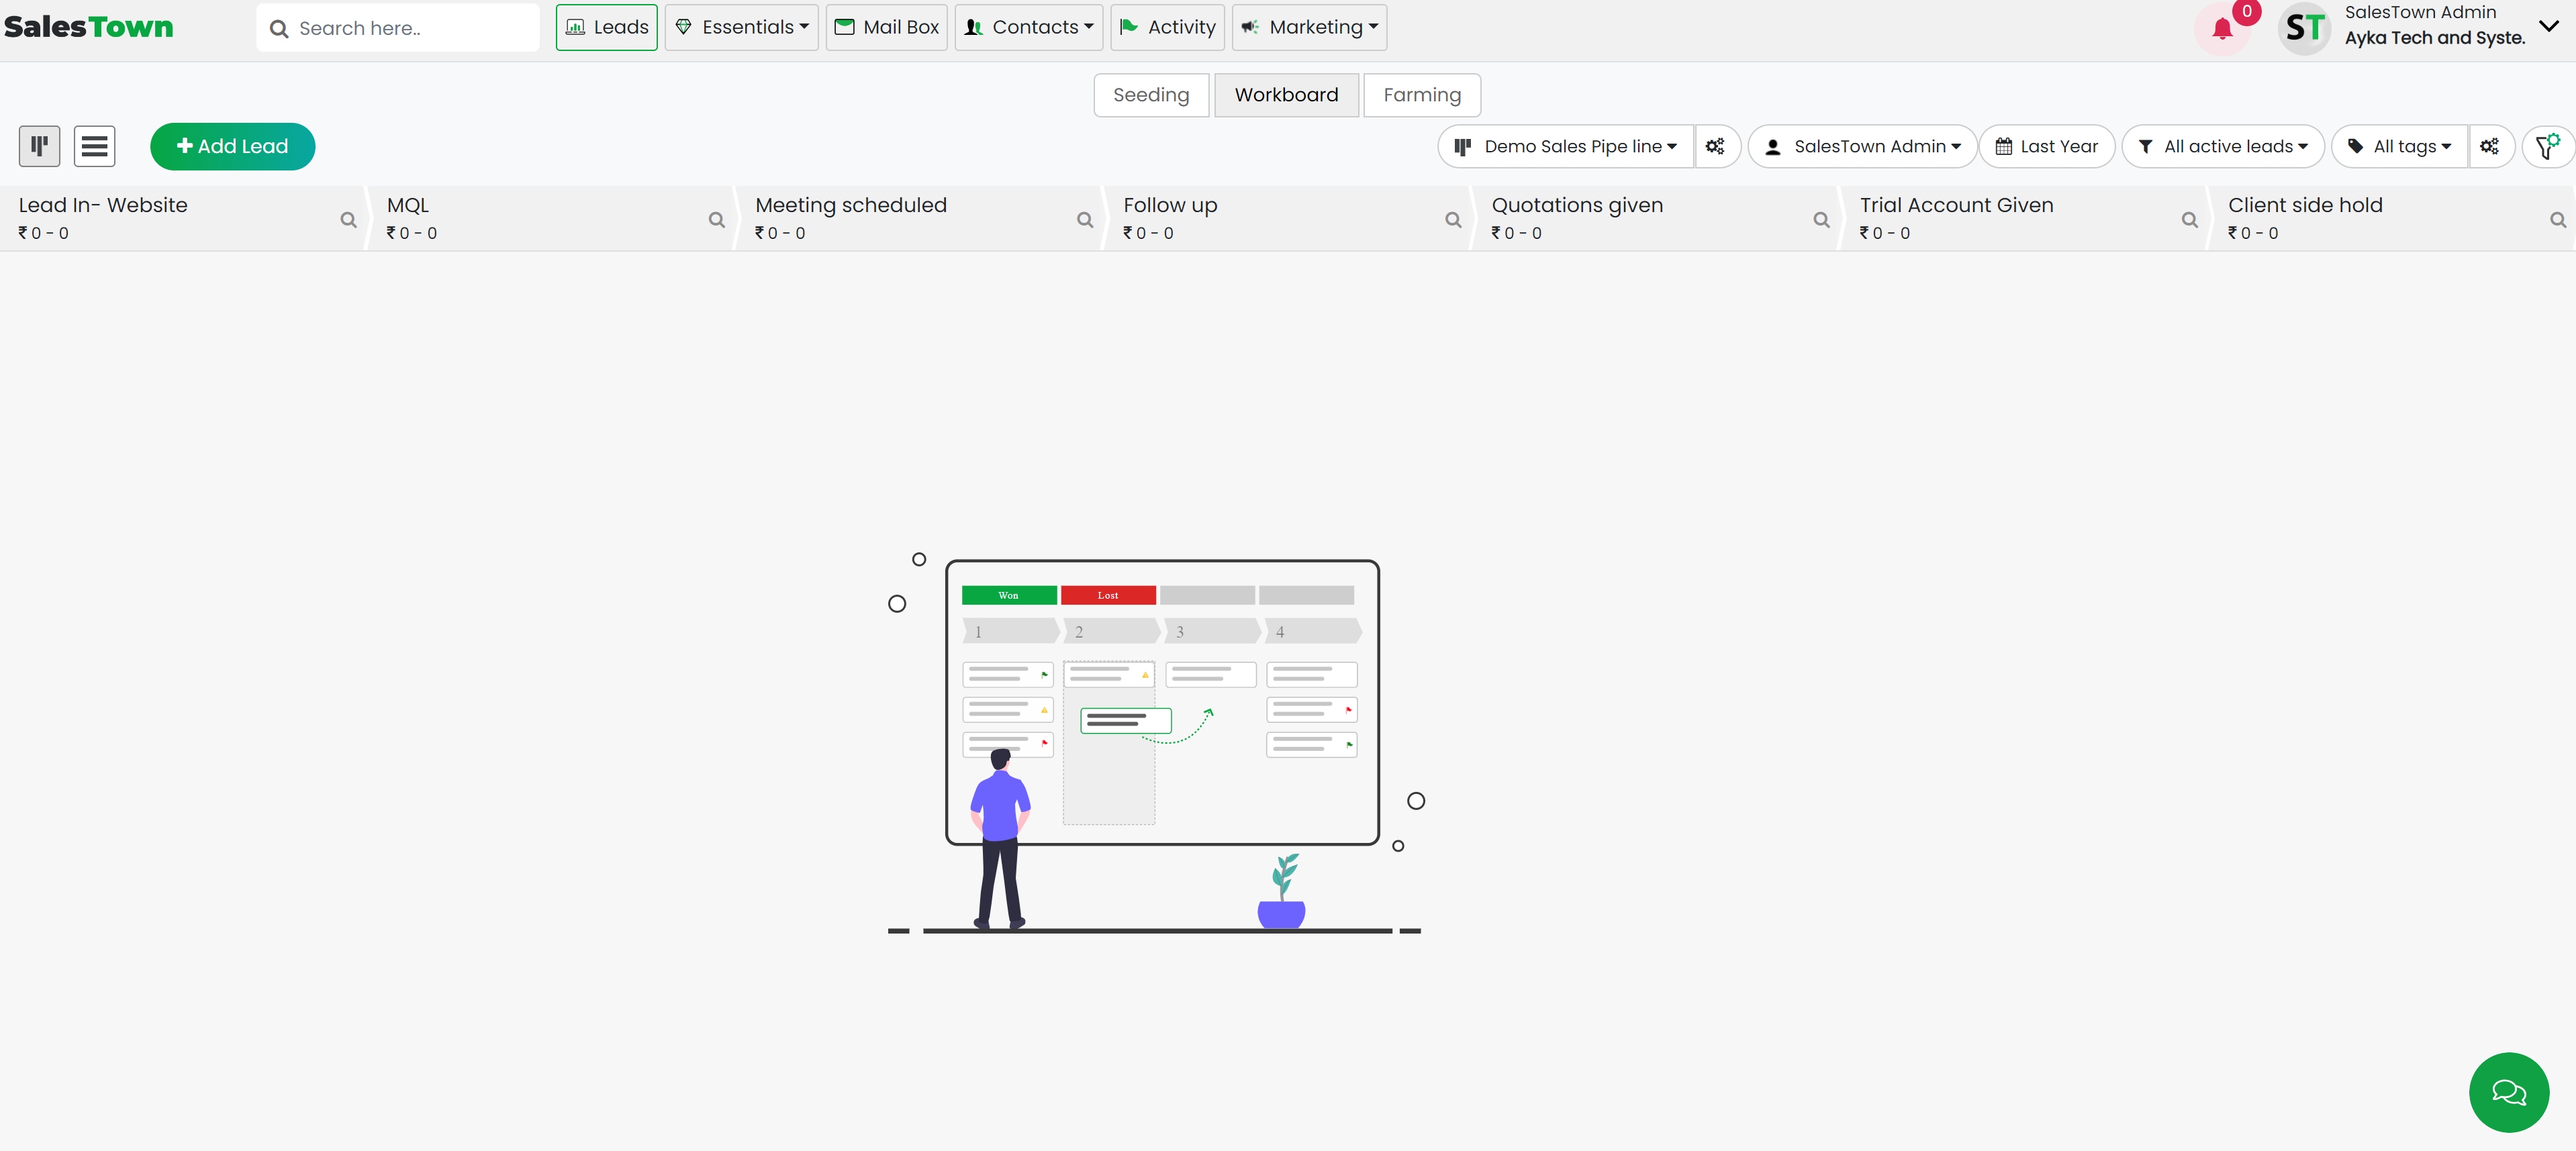Click Ayka Tech and Syste. company name
Viewport: 2576px width, 1151px height.
(2434, 38)
